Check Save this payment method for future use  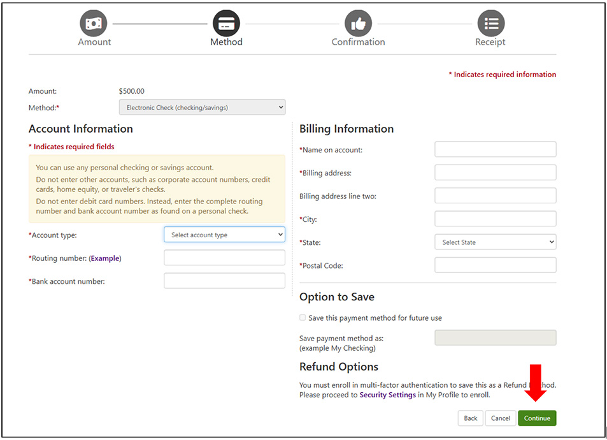[x=303, y=318]
